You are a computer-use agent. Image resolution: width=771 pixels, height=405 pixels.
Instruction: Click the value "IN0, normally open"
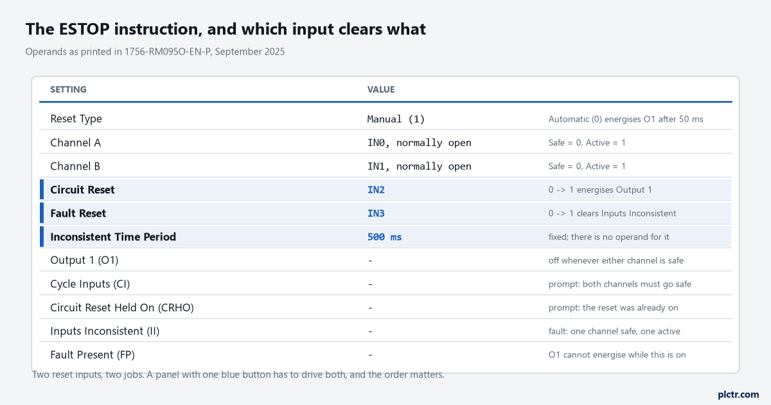coord(420,143)
